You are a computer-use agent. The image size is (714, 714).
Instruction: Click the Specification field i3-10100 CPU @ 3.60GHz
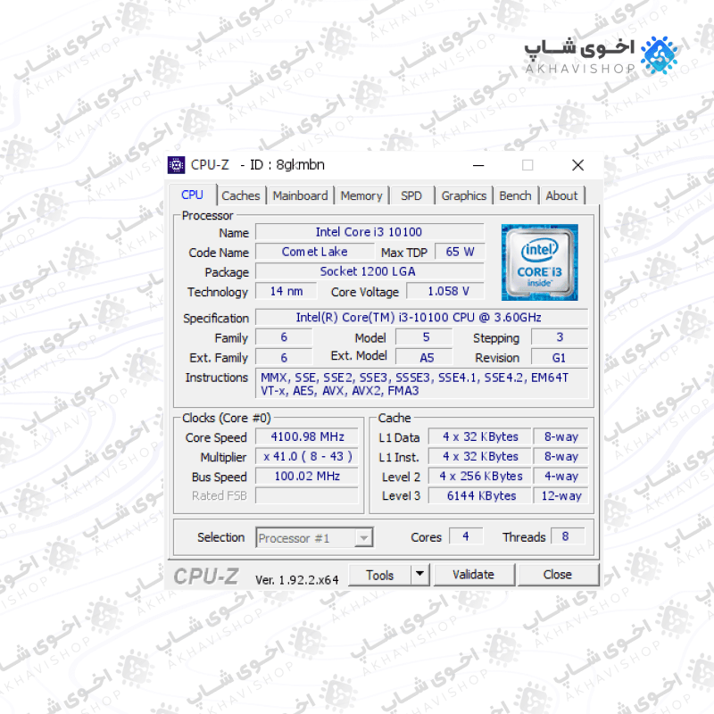pos(421,318)
